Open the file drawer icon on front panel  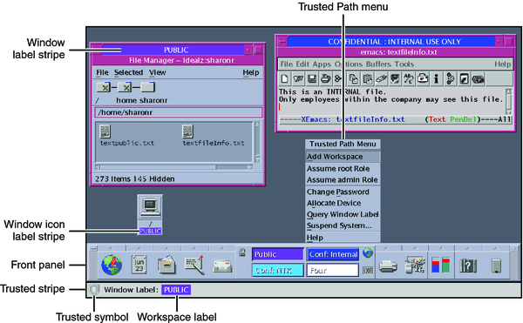pyautogui.click(x=166, y=265)
